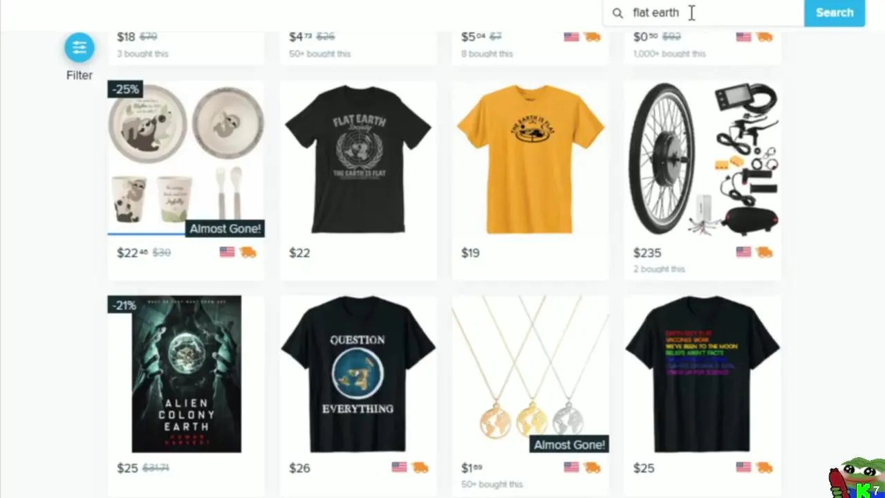The width and height of the screenshot is (885, 498).
Task: Open the yellow 'Earth is Flat' t-shirt
Action: [530, 159]
